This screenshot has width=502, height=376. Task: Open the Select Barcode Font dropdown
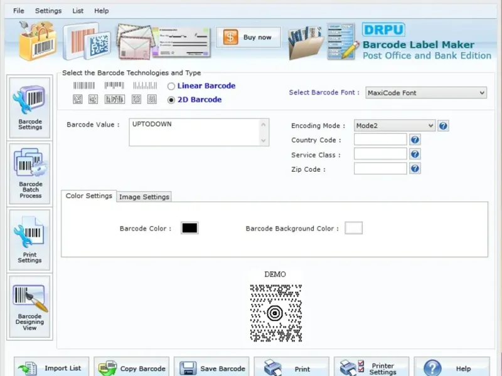[426, 93]
